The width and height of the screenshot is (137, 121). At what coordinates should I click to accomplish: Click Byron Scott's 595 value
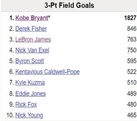(132, 61)
